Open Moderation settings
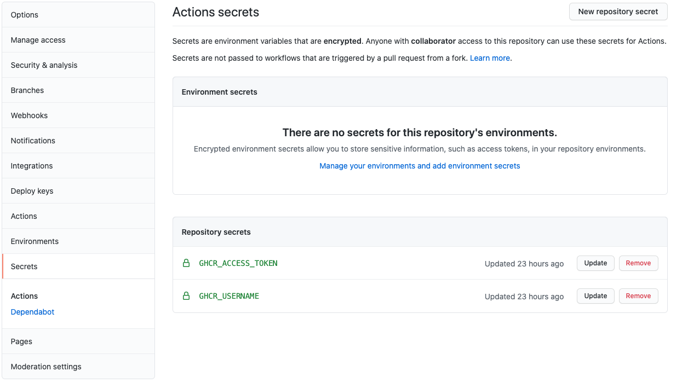 tap(45, 367)
